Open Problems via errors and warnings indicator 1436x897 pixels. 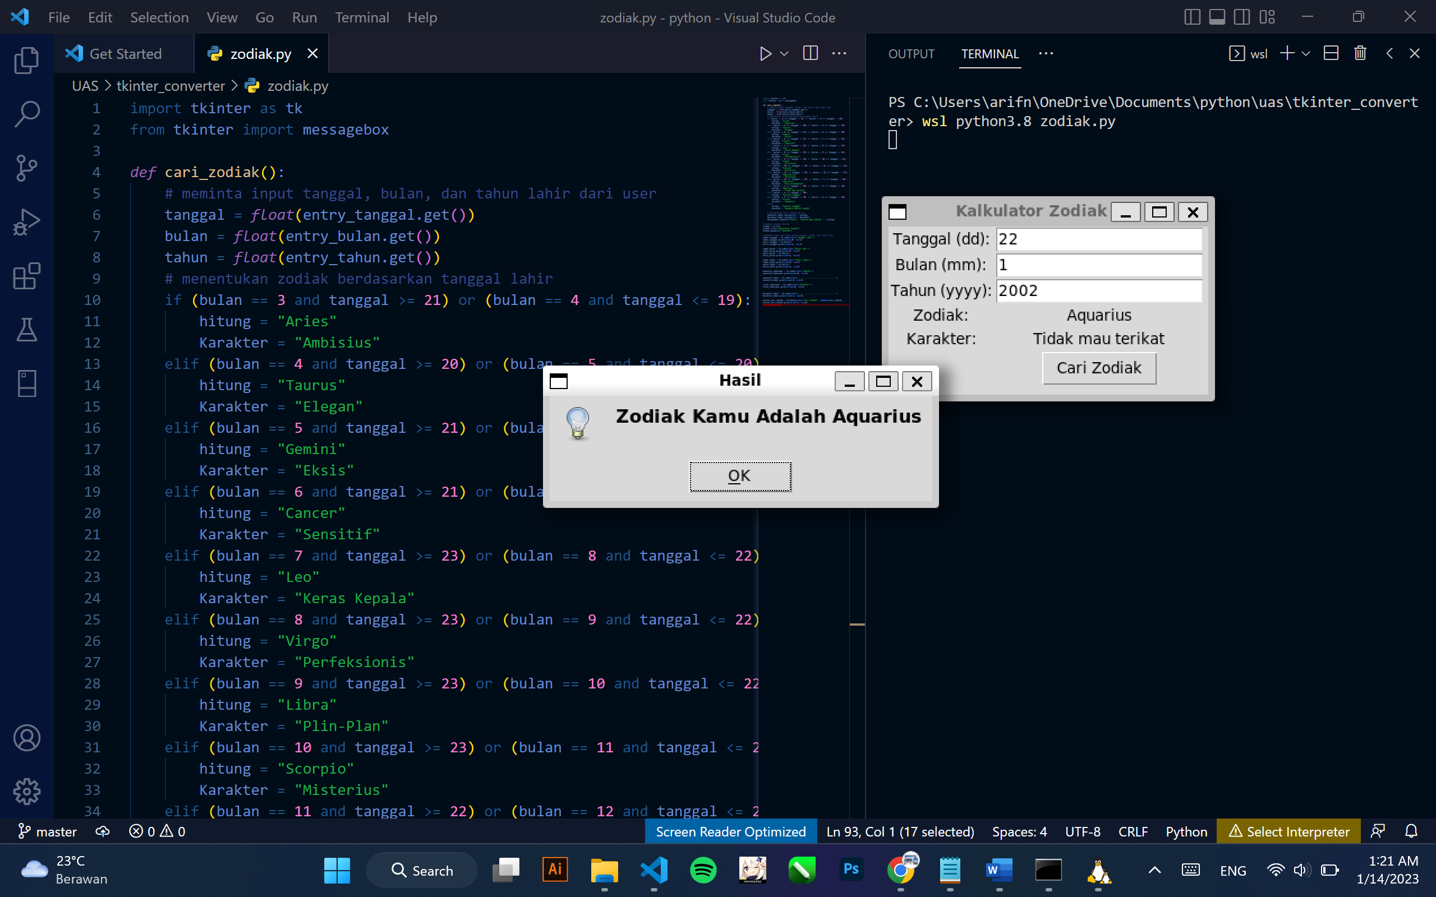point(157,831)
